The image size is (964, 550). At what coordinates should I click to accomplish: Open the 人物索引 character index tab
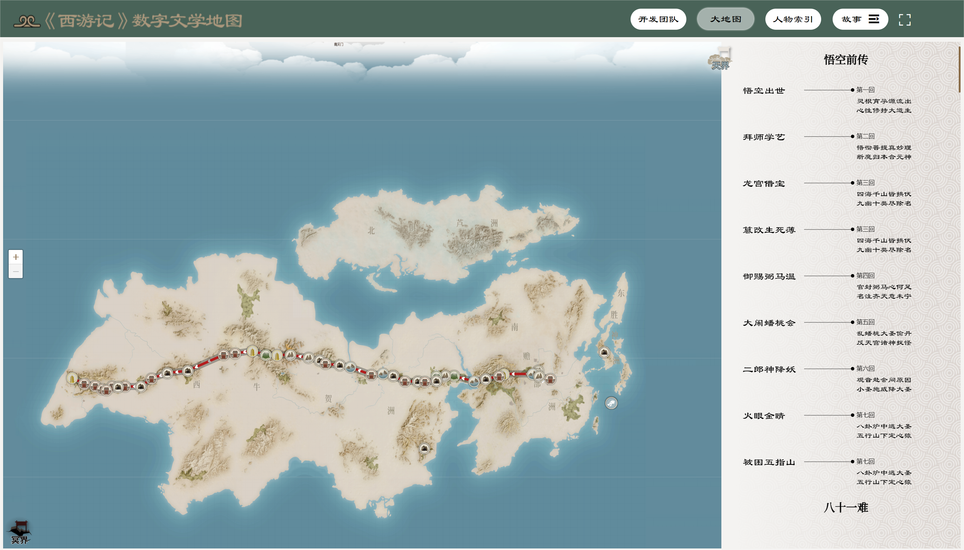point(793,19)
